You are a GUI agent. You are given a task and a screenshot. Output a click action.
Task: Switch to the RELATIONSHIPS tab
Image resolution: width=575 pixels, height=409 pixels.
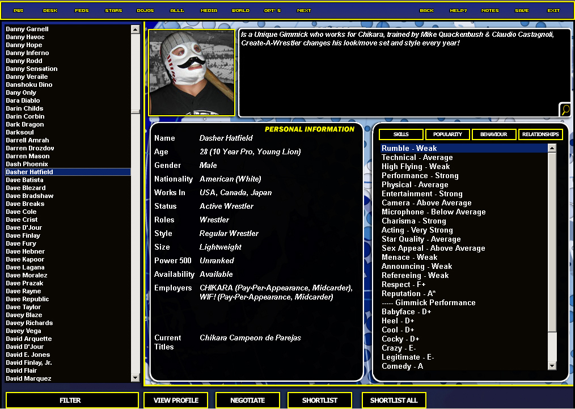tap(540, 134)
